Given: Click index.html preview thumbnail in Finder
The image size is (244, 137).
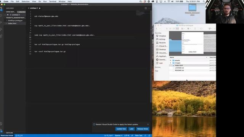Looking at the screenshot, I should coord(193,43).
